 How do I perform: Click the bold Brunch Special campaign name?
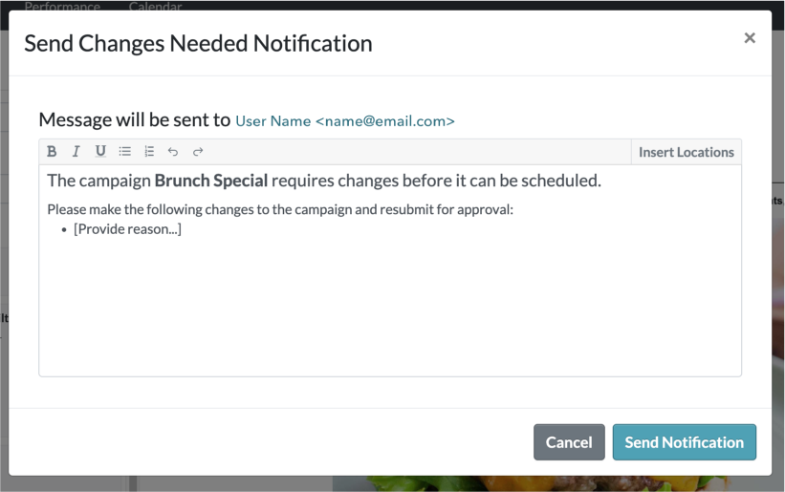(x=210, y=181)
